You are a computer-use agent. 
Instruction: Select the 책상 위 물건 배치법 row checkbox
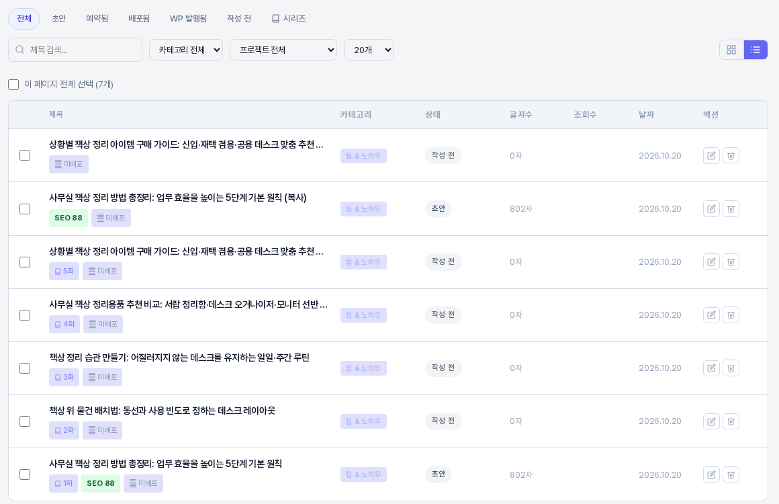point(25,421)
